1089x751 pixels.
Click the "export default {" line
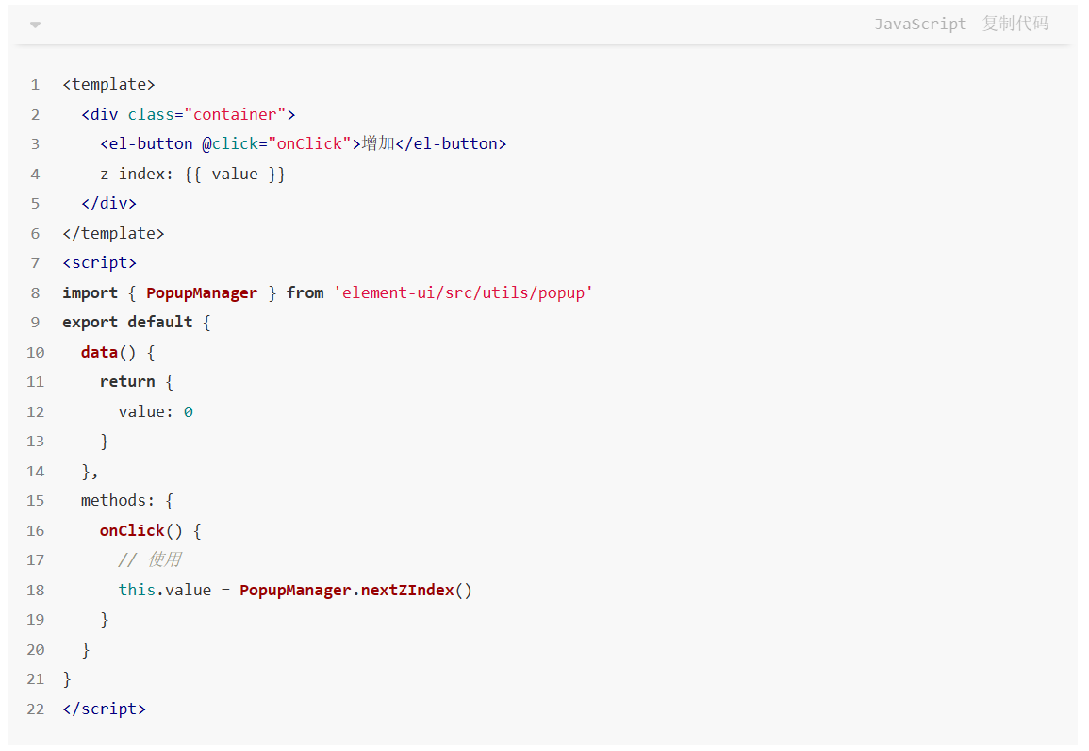click(x=136, y=323)
